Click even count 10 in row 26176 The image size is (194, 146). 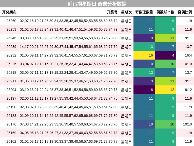coord(165,124)
